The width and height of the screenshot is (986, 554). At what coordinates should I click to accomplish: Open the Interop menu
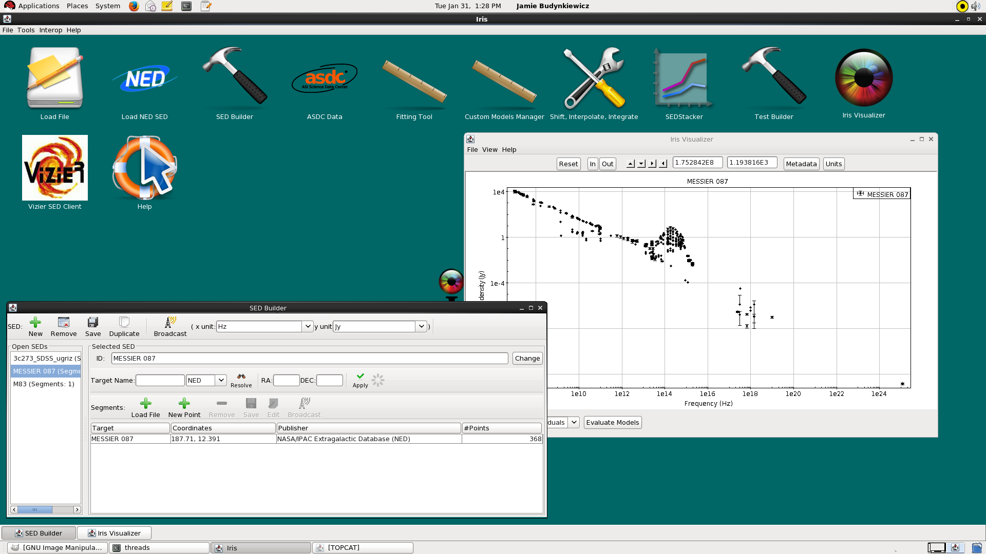click(51, 30)
